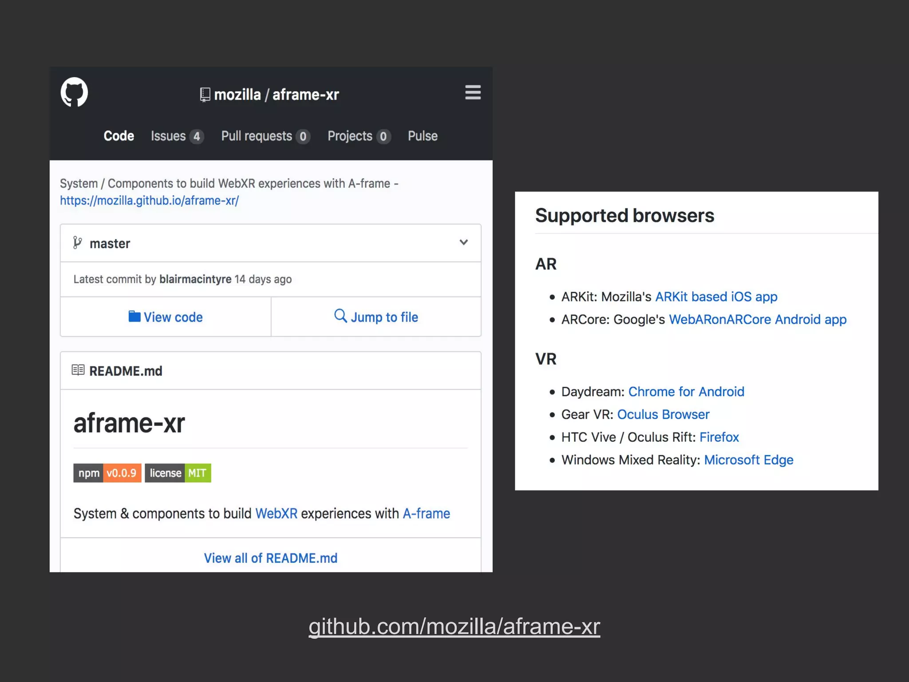
Task: Click the README.md file name header
Action: 126,371
